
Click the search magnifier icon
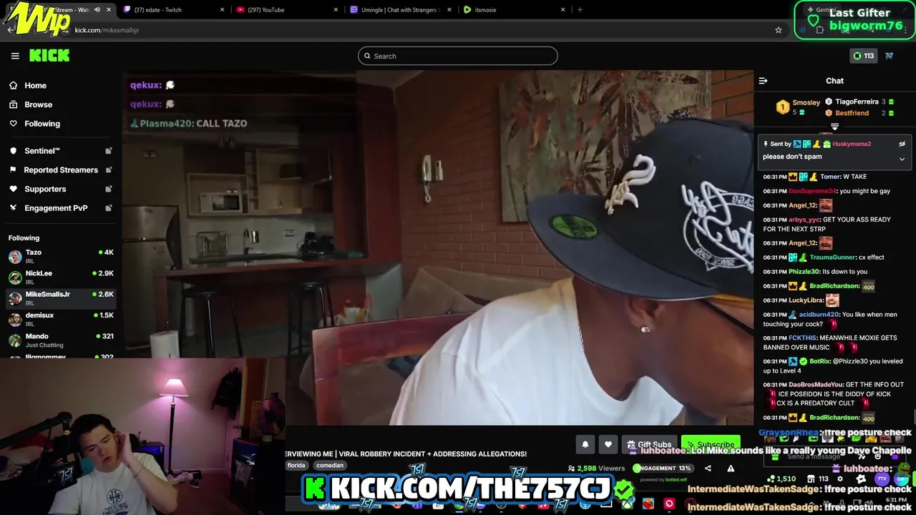[368, 56]
